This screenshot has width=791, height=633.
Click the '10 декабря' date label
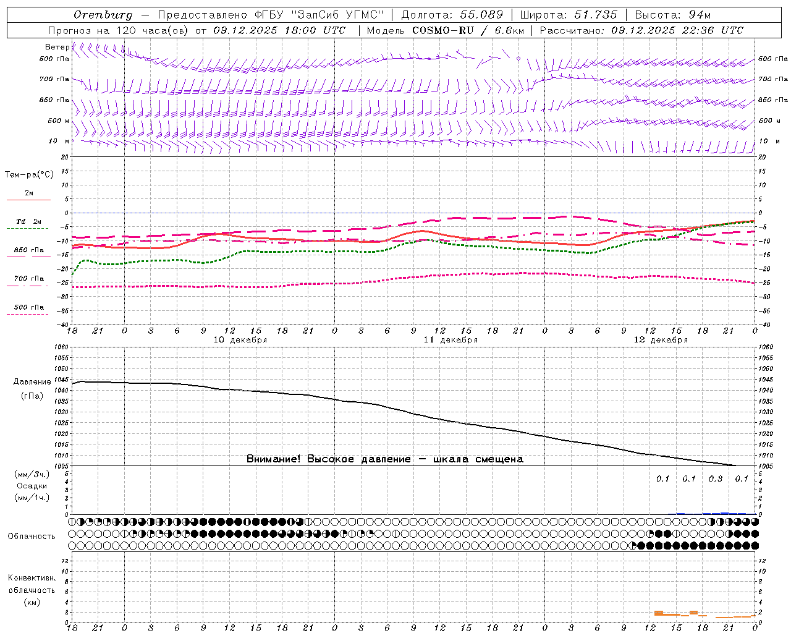pos(240,340)
